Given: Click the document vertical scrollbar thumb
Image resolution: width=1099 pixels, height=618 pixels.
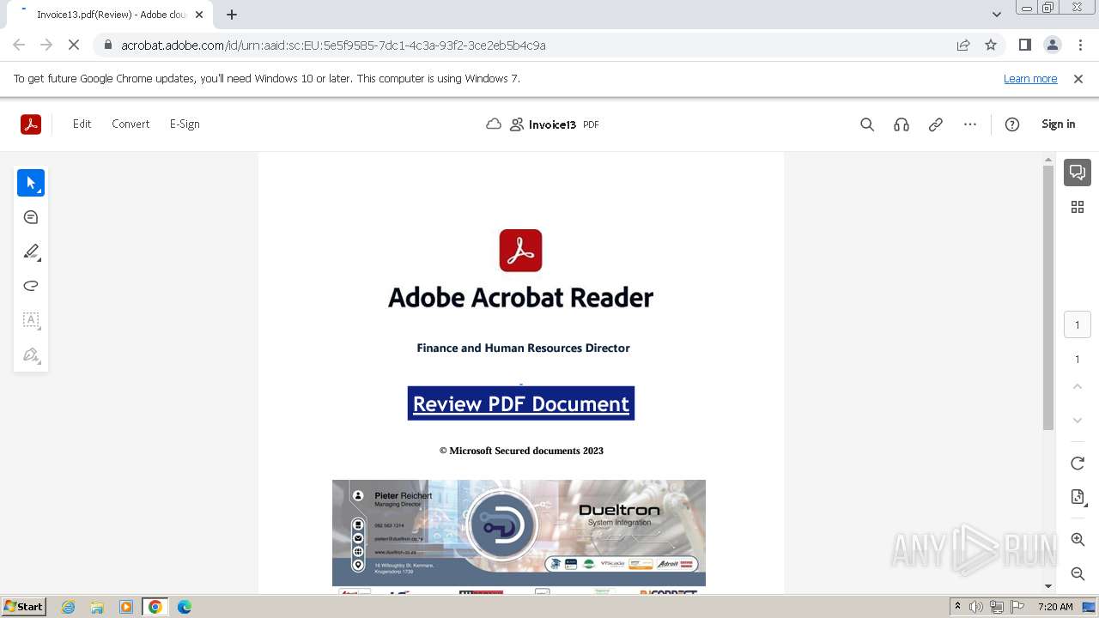Looking at the screenshot, I should 1048,298.
